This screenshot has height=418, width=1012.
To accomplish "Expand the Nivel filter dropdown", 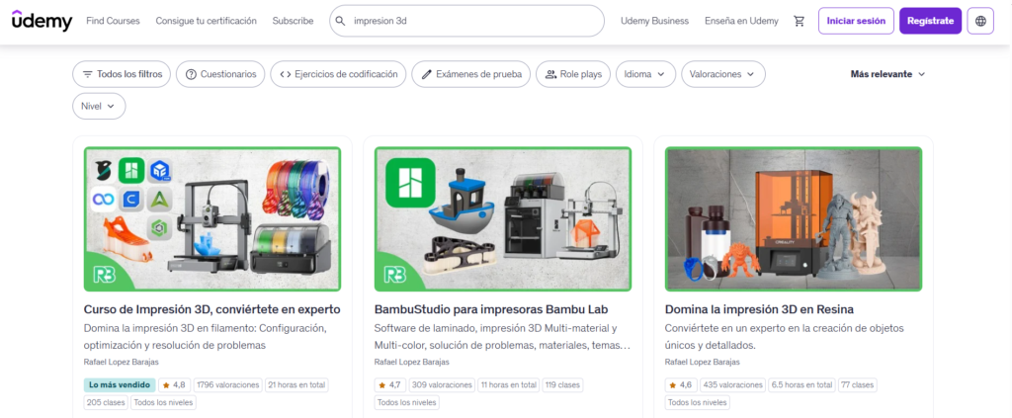I will tap(99, 107).
